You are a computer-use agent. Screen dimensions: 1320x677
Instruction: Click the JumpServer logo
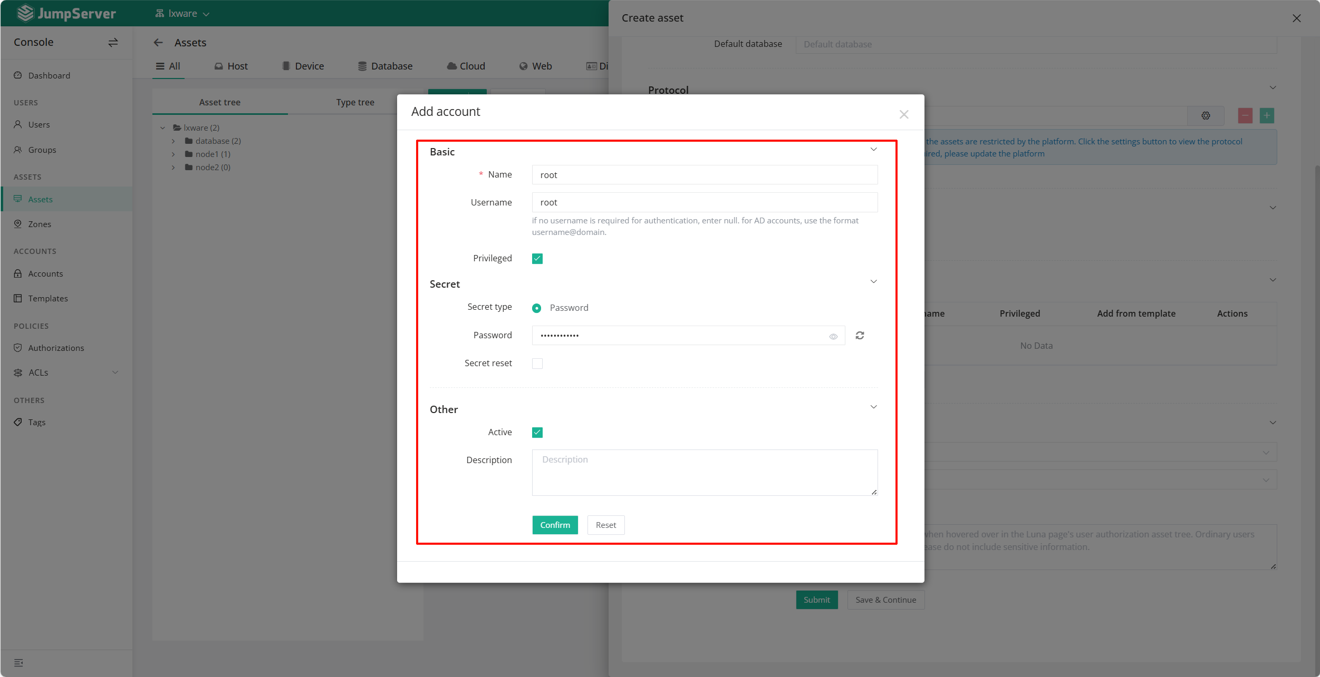click(66, 13)
